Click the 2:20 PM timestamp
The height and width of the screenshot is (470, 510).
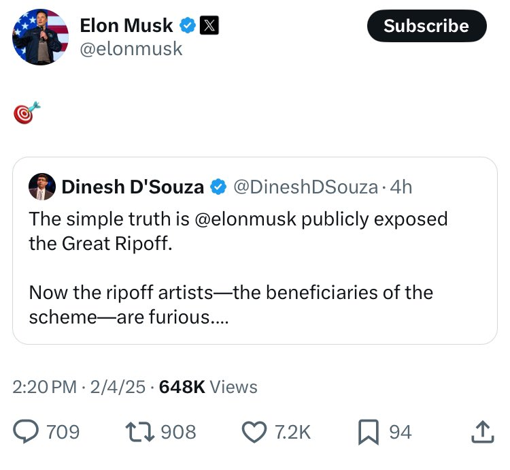44,387
